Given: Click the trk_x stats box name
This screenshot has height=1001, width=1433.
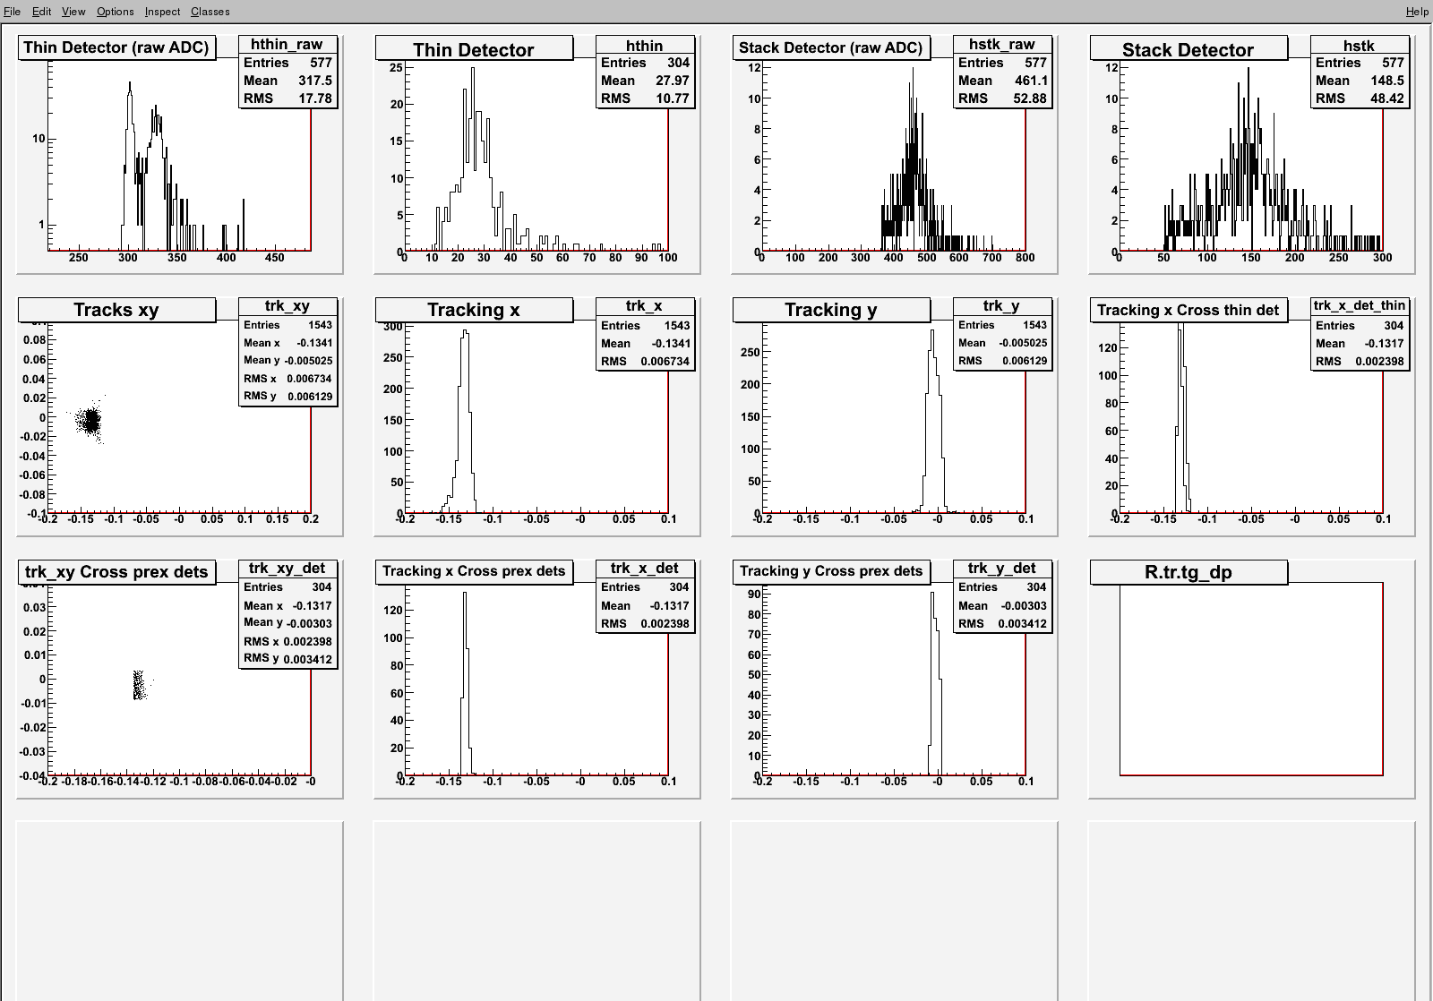Looking at the screenshot, I should tap(645, 306).
